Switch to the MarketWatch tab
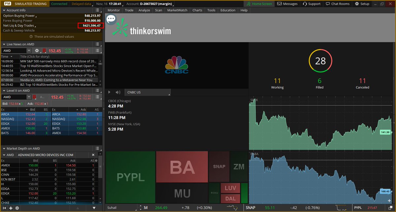 (177, 10)
